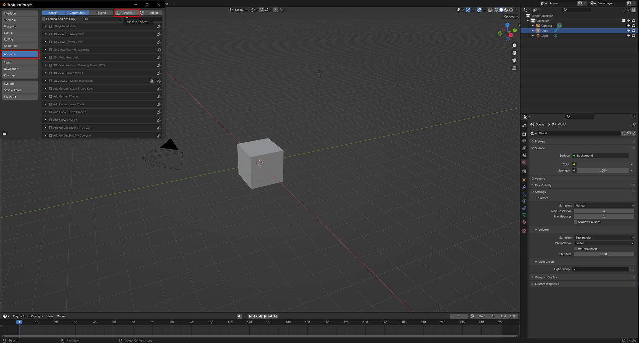Open the volume Sampling Equiangular dropdown
The width and height of the screenshot is (639, 343).
pos(604,238)
